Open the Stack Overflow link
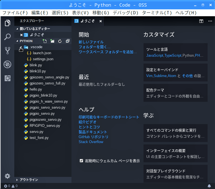The height and width of the screenshot is (189, 215). coord(91,142)
